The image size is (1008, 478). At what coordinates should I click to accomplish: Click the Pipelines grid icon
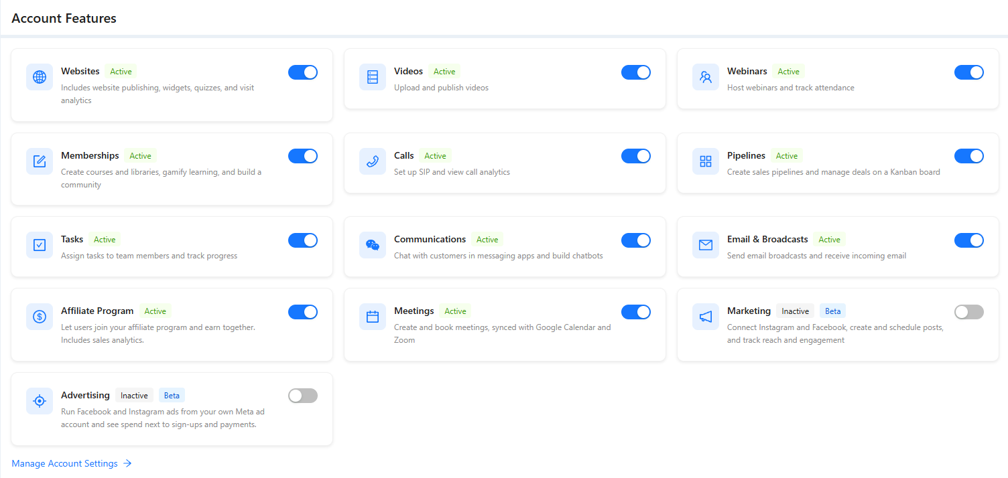(x=706, y=161)
